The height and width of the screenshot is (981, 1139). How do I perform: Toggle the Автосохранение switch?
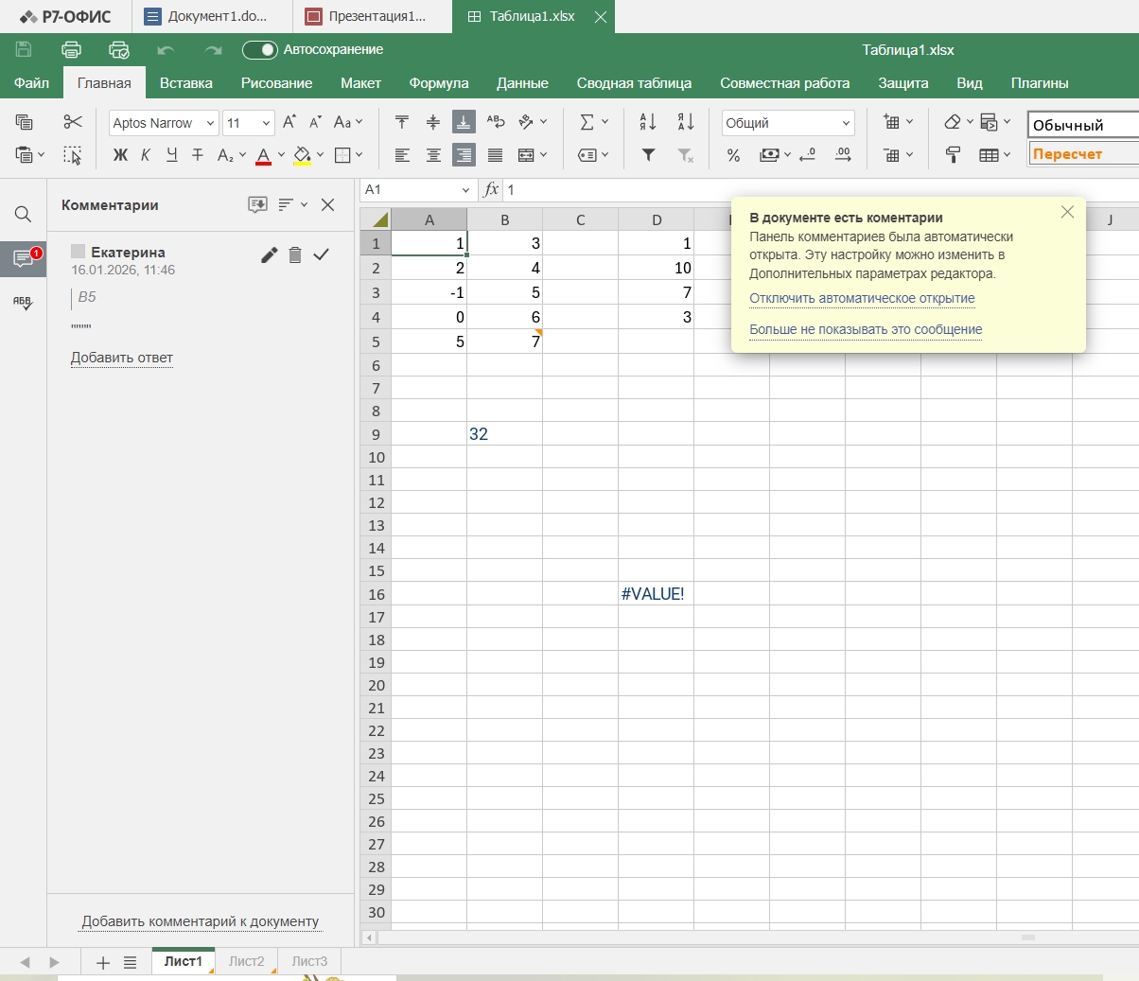pos(259,50)
